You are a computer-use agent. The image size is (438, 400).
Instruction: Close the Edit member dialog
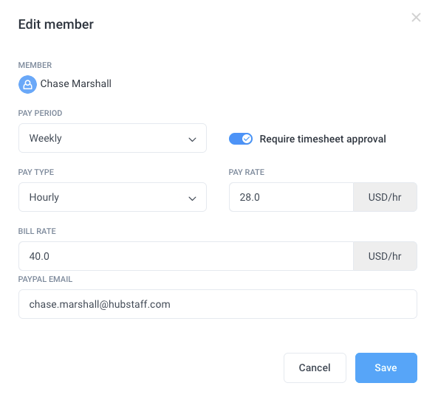click(416, 18)
